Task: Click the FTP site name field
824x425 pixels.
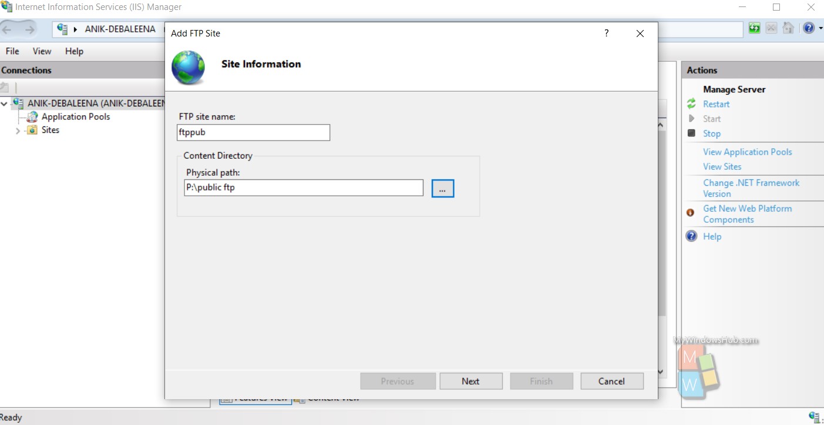Action: click(x=253, y=132)
